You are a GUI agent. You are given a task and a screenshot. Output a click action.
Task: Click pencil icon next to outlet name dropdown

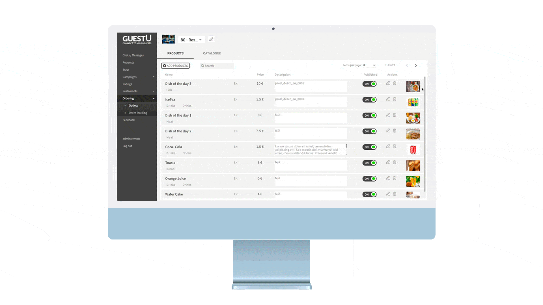211,40
